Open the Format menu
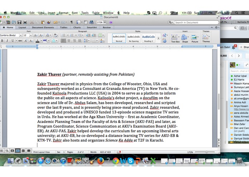 click(63, 13)
